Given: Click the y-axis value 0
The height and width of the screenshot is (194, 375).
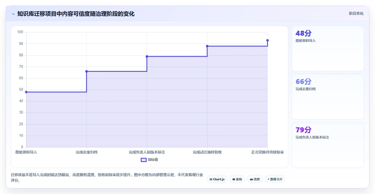Looking at the screenshot, I should [22, 147].
